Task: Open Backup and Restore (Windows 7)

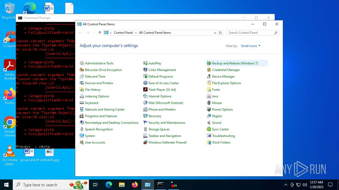Action: click(x=235, y=63)
